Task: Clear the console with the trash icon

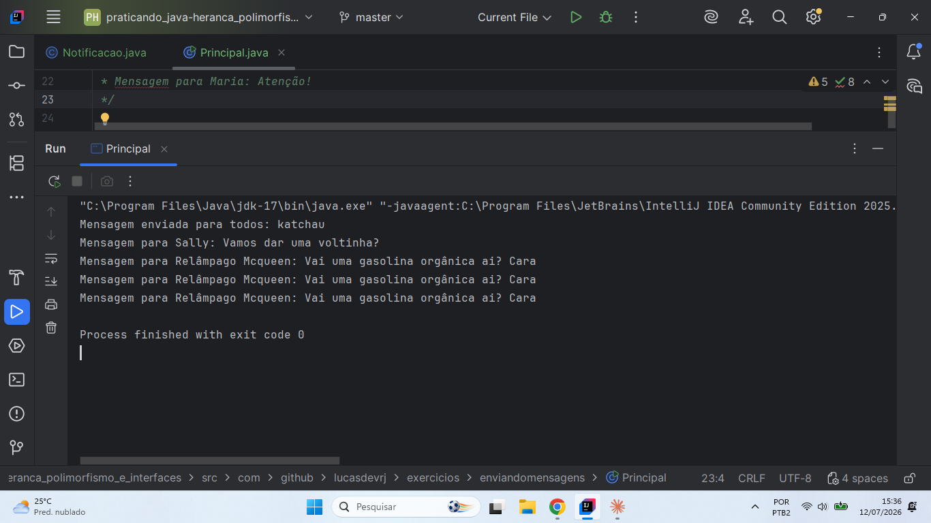Action: click(51, 328)
